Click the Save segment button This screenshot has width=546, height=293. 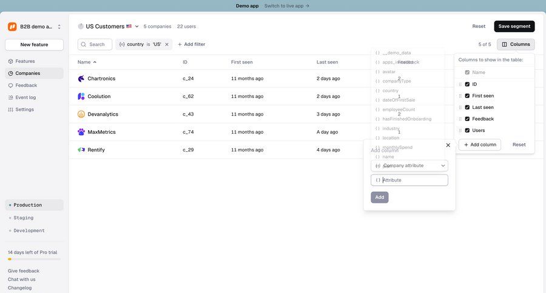tap(514, 27)
